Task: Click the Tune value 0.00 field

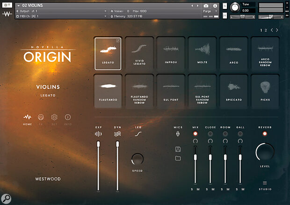Action: click(248, 11)
